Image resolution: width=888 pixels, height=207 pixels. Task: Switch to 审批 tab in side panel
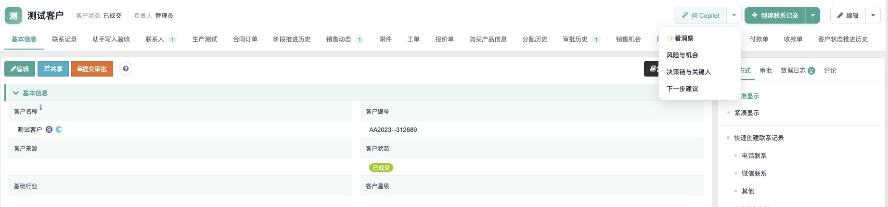(x=766, y=70)
